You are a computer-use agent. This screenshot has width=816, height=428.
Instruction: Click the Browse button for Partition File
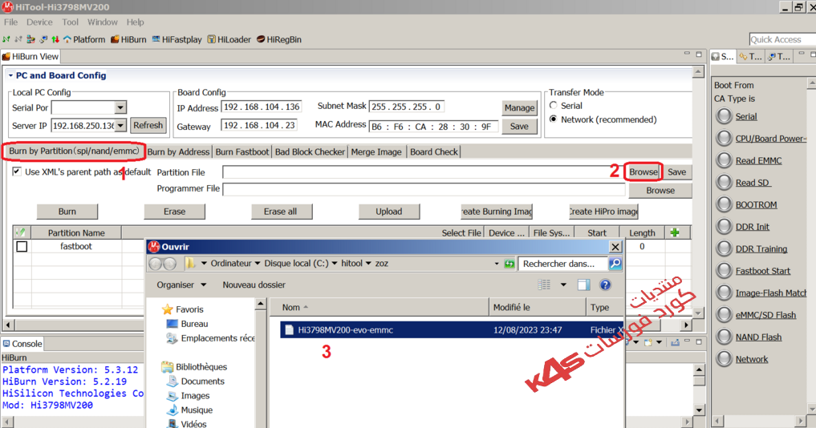(x=643, y=172)
